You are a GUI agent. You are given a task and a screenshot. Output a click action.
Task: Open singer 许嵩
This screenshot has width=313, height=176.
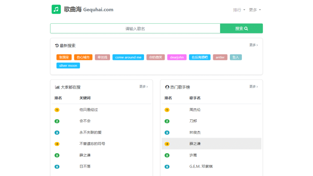point(193,155)
